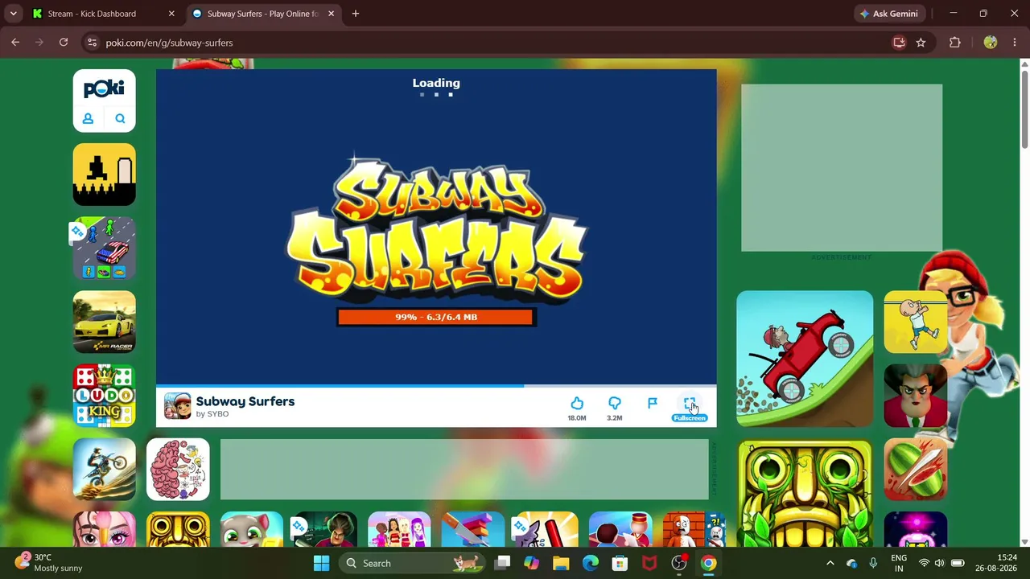The image size is (1030, 579).
Task: Open Microsoft Store from the taskbar
Action: point(620,563)
